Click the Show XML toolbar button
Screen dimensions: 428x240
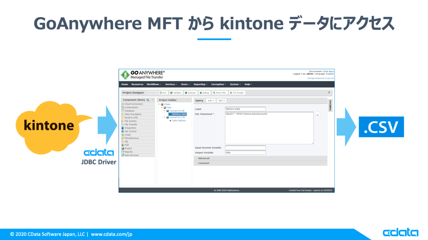click(220, 93)
